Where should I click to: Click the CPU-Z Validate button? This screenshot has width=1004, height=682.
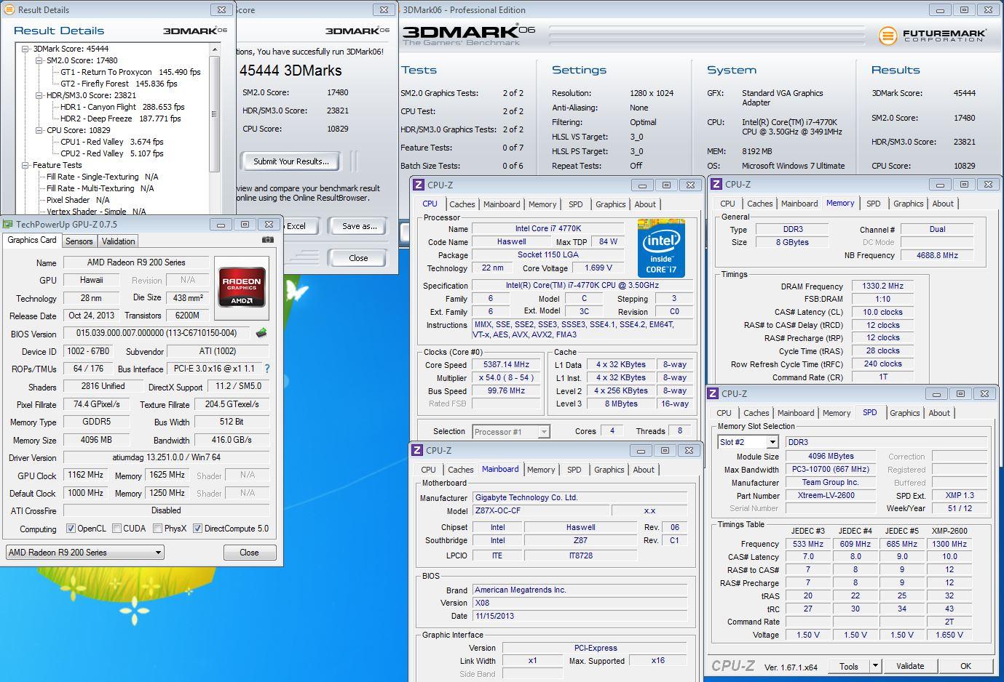point(910,666)
